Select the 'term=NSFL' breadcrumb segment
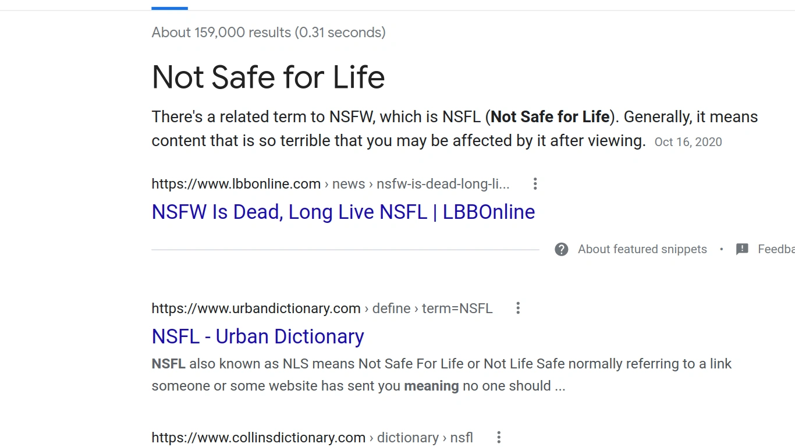 pos(457,308)
